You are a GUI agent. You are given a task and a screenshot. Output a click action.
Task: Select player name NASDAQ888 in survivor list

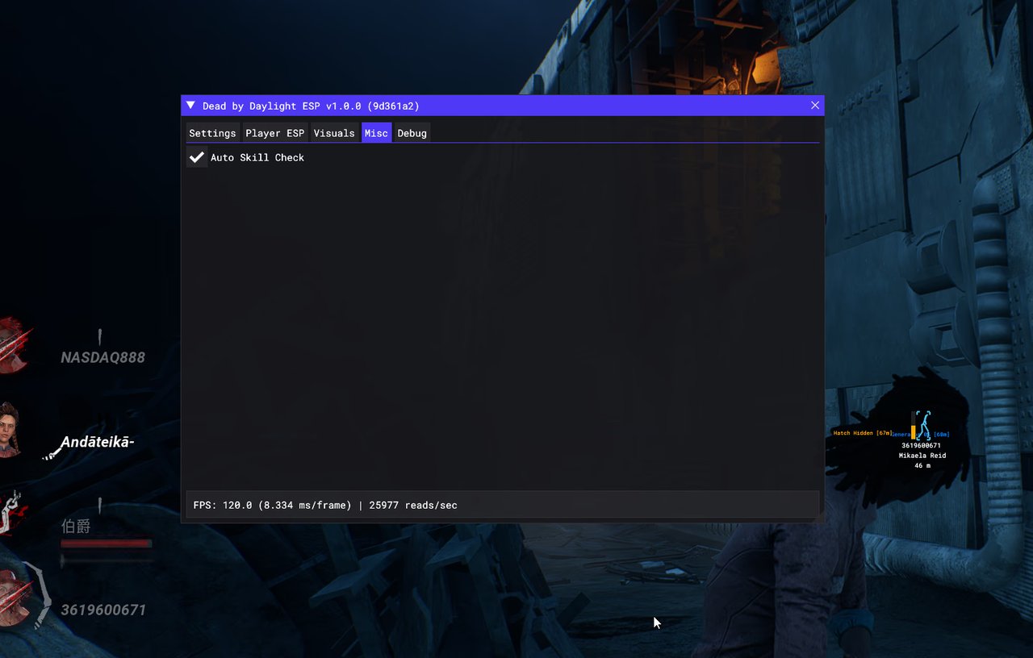click(x=102, y=357)
